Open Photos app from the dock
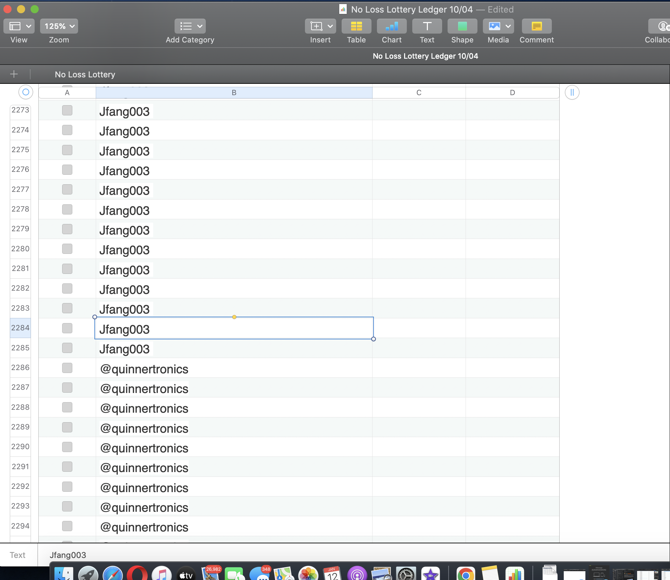The width and height of the screenshot is (670, 580). pyautogui.click(x=308, y=574)
